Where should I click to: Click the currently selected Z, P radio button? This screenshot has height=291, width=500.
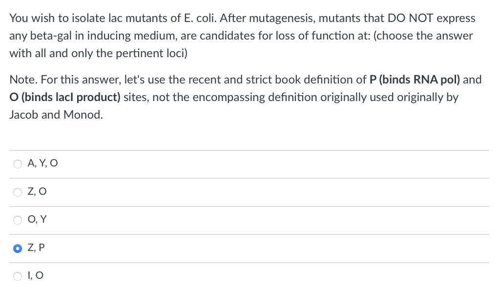pyautogui.click(x=18, y=248)
